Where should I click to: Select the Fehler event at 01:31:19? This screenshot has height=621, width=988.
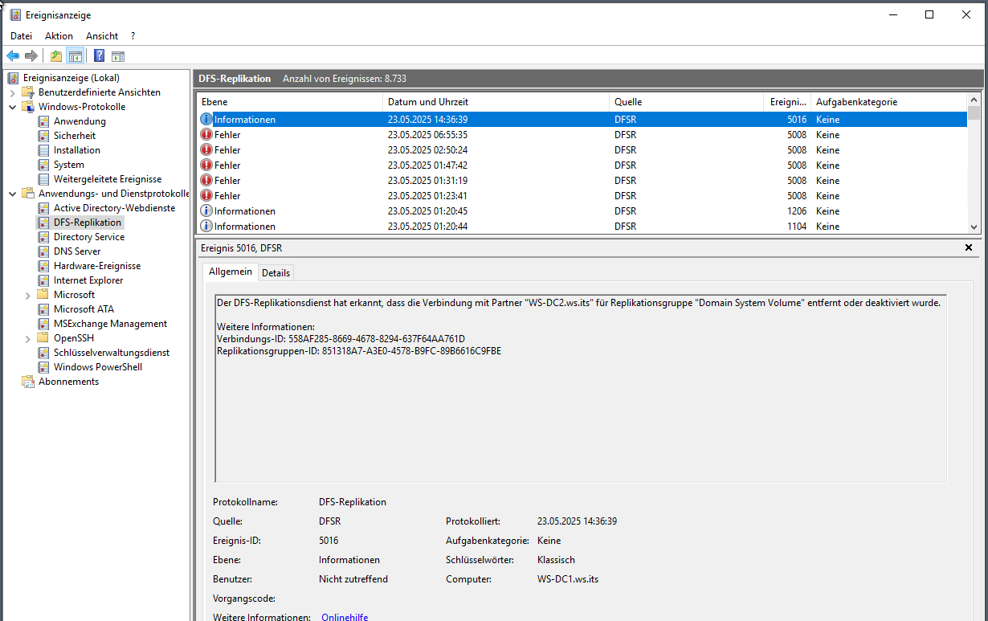(x=582, y=181)
